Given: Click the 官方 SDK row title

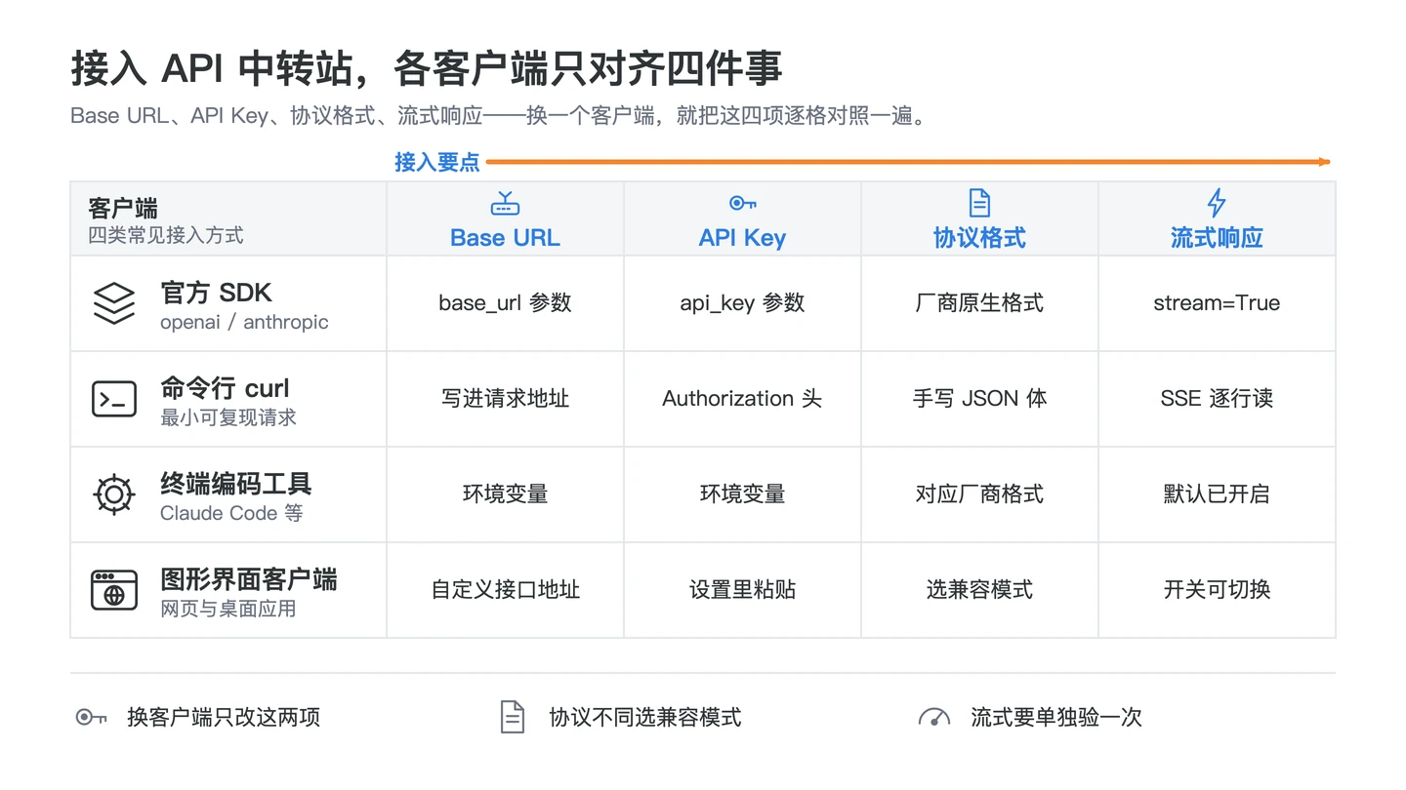Looking at the screenshot, I should 216,293.
